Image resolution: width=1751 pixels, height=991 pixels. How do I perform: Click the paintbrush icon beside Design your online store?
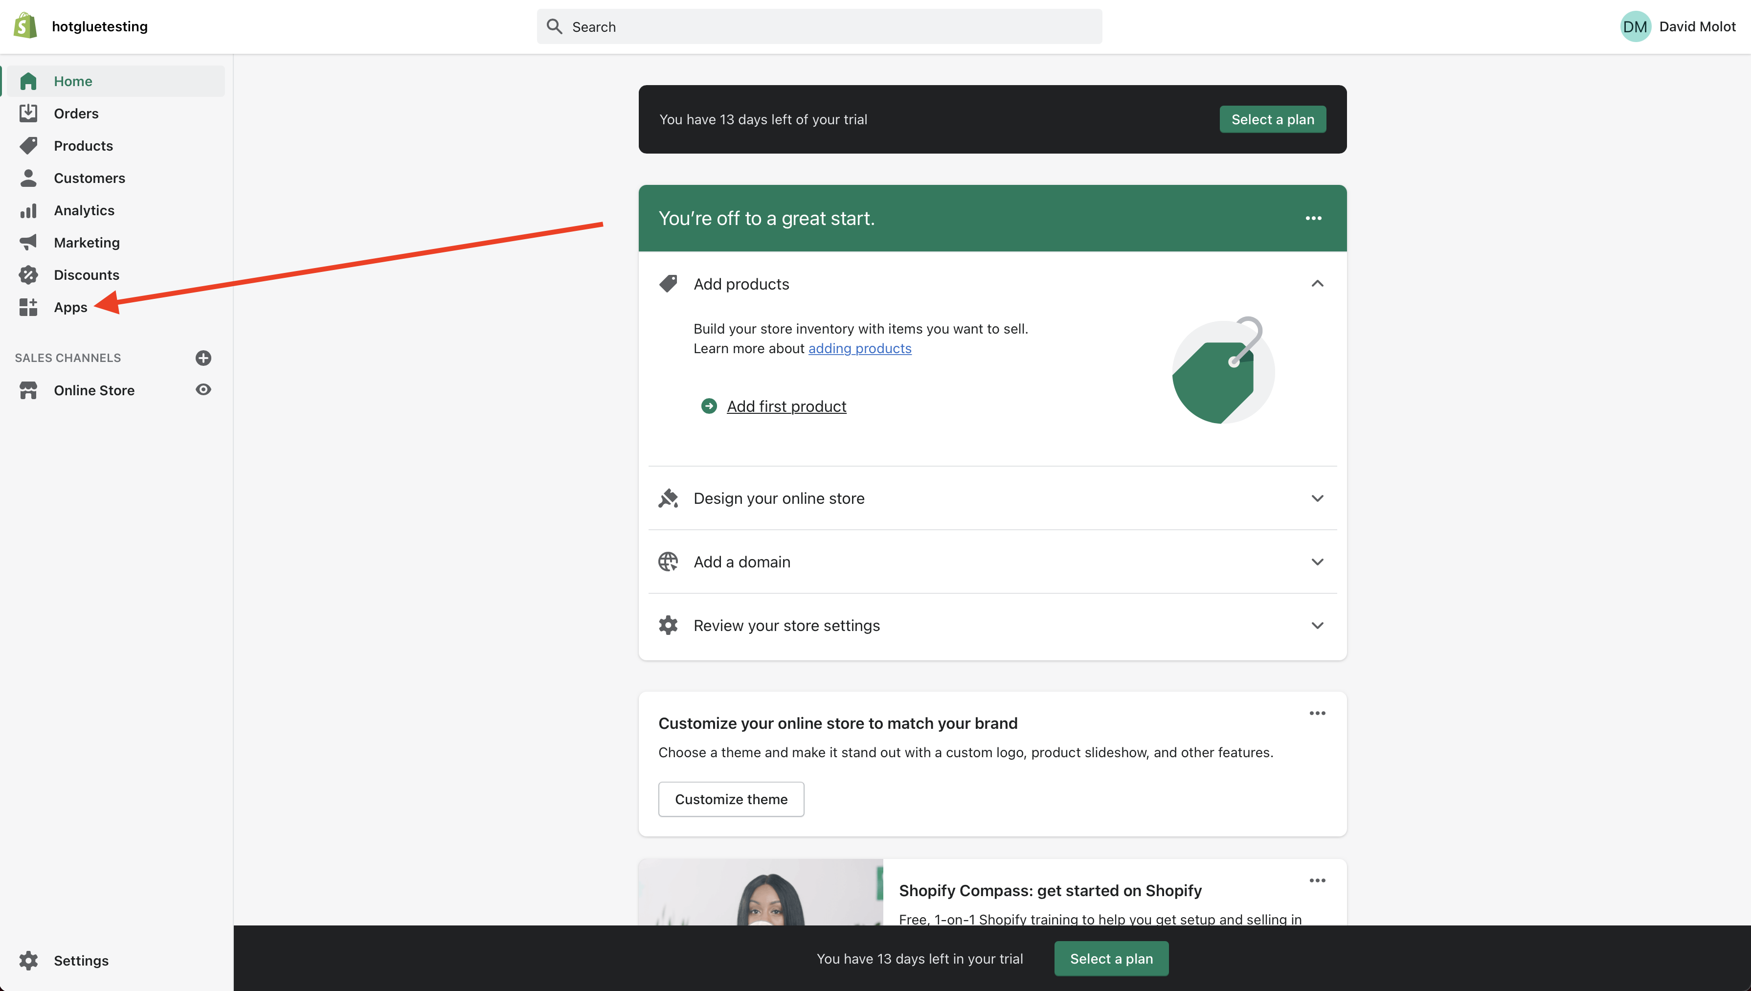point(668,498)
